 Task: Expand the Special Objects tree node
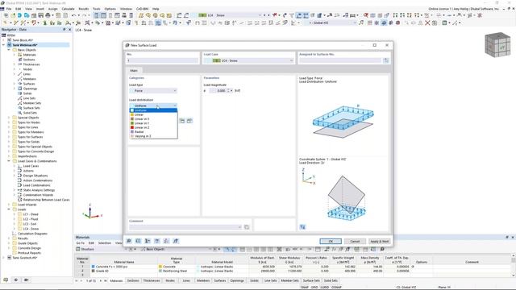tap(9, 118)
